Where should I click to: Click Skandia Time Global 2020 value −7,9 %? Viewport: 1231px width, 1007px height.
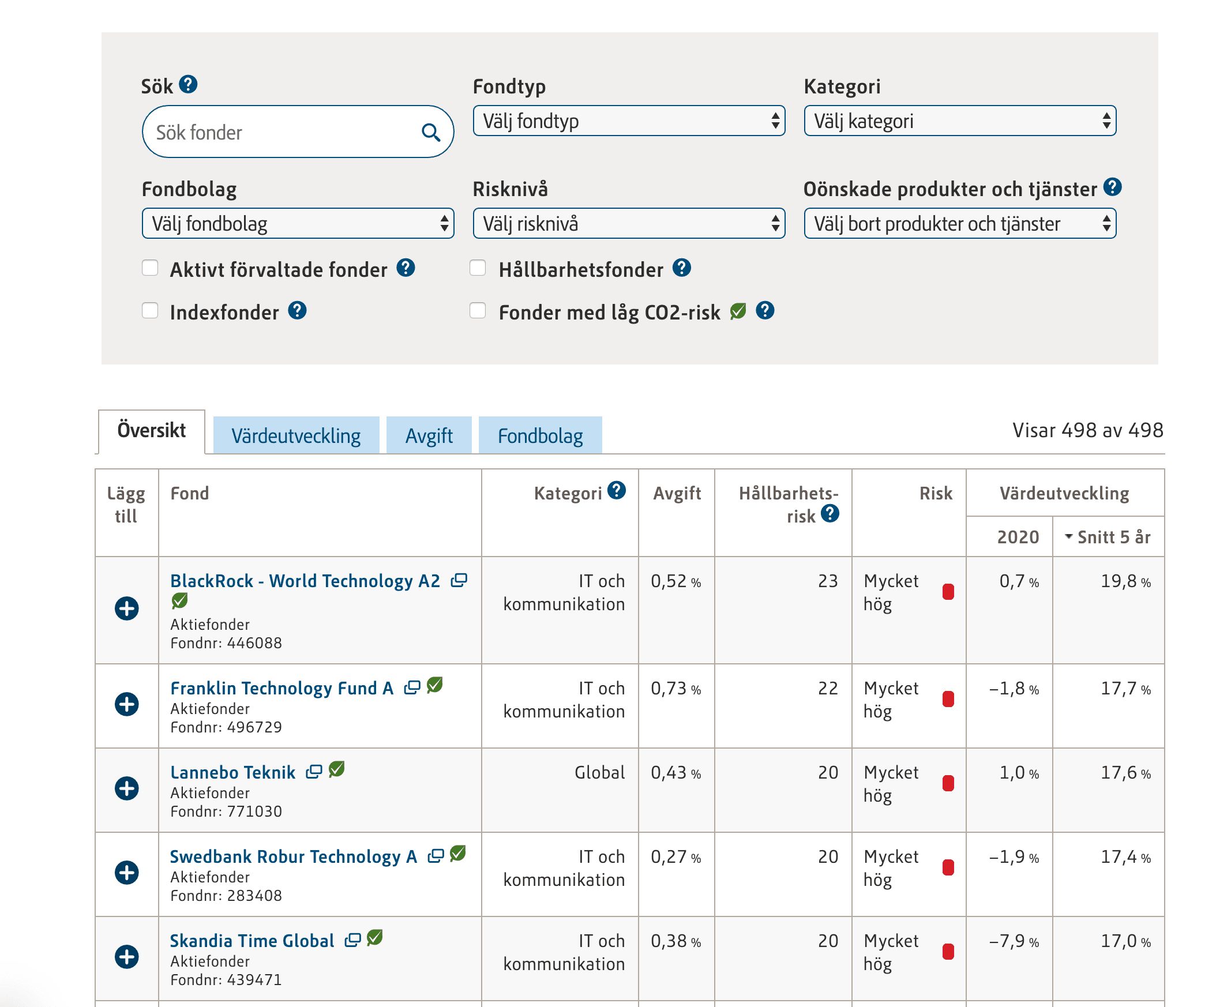click(x=1014, y=940)
